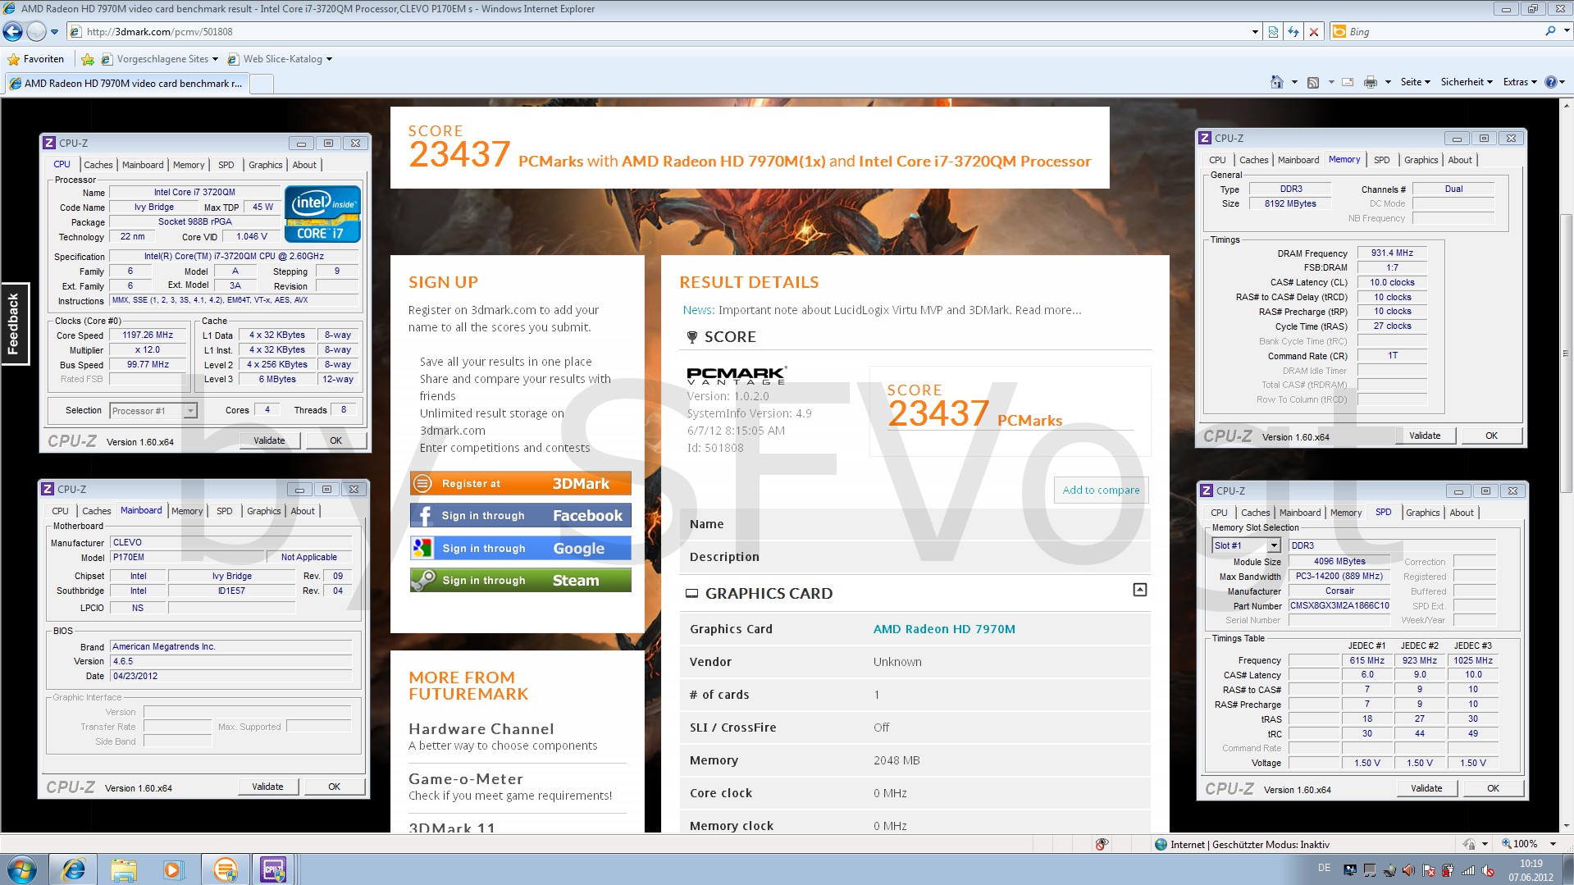Viewport: 1574px width, 885px height.
Task: Switch to Caches tab in CPU window
Action: 98,165
